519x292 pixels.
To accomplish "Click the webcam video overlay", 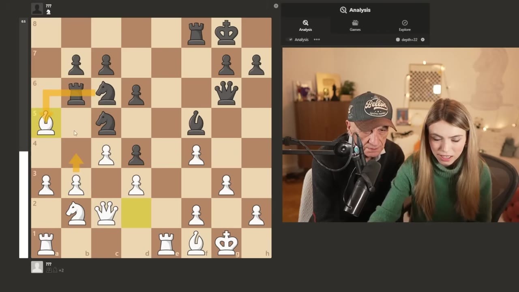I will pos(401,135).
